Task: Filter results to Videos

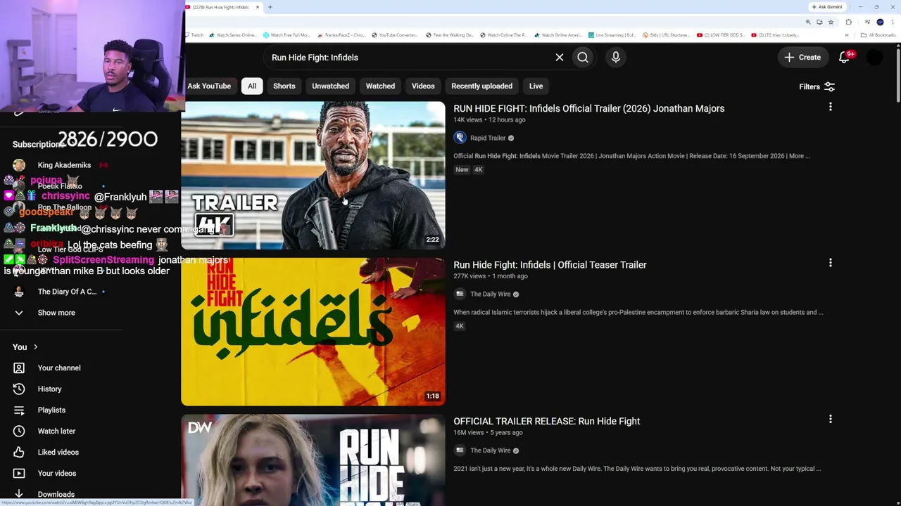Action: click(x=423, y=86)
